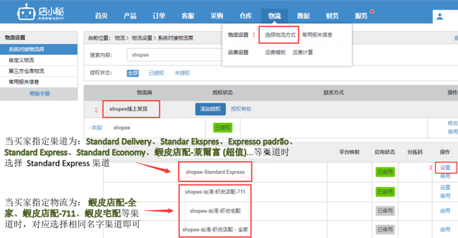Open the 产品 menu
The image size is (458, 238).
click(130, 16)
